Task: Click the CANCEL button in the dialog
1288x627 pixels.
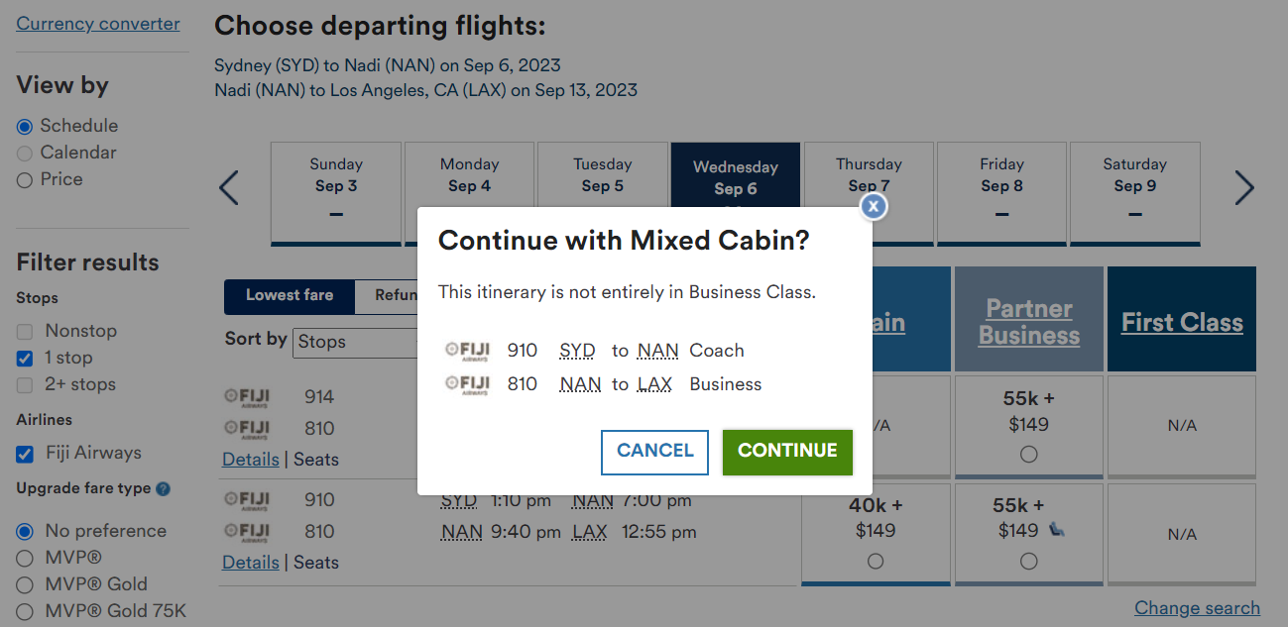Action: tap(654, 452)
